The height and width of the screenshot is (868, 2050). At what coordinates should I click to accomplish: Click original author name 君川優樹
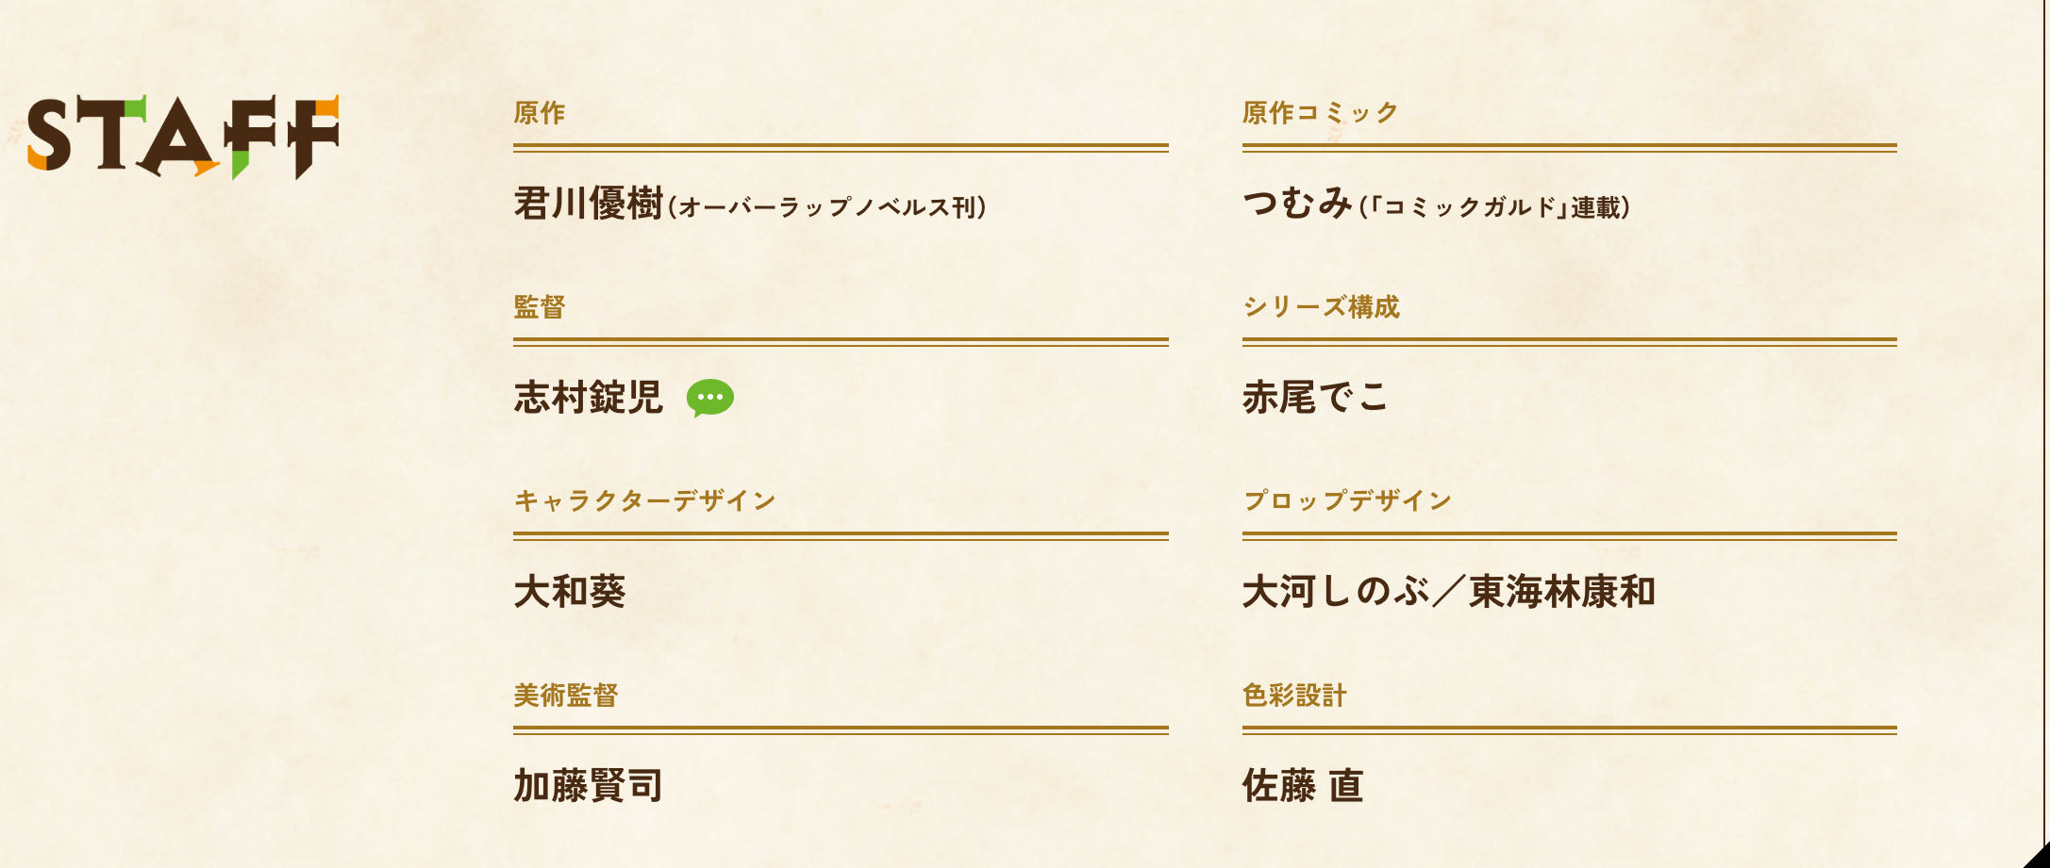(x=589, y=204)
